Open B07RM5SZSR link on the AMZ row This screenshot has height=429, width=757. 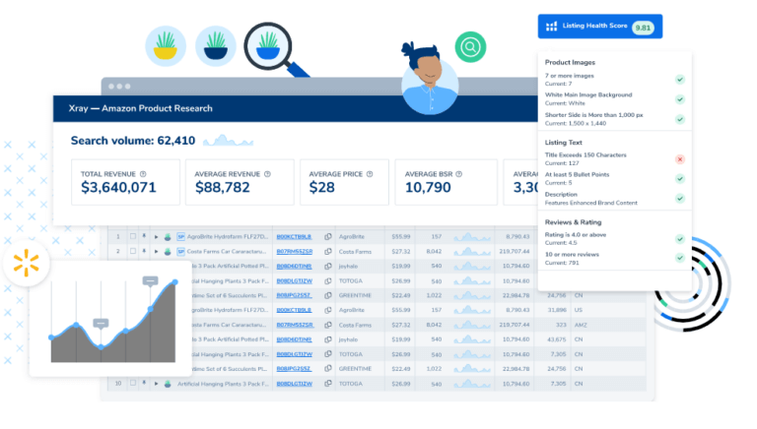[x=295, y=325]
